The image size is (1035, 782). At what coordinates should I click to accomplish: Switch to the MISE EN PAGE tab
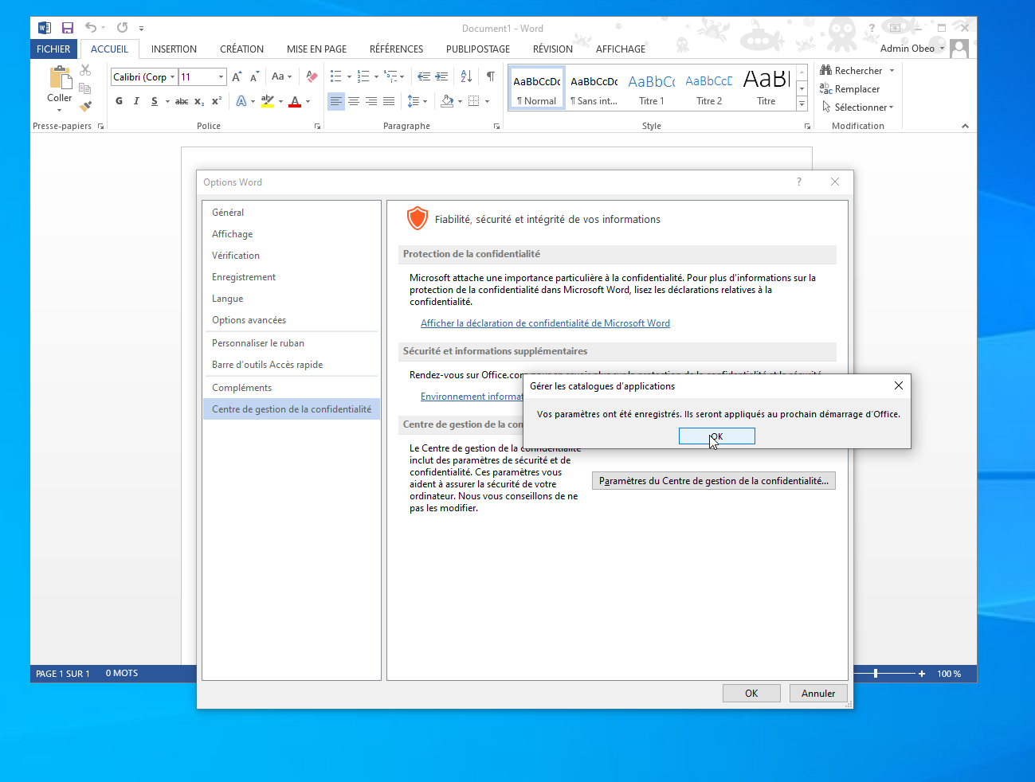pos(316,49)
